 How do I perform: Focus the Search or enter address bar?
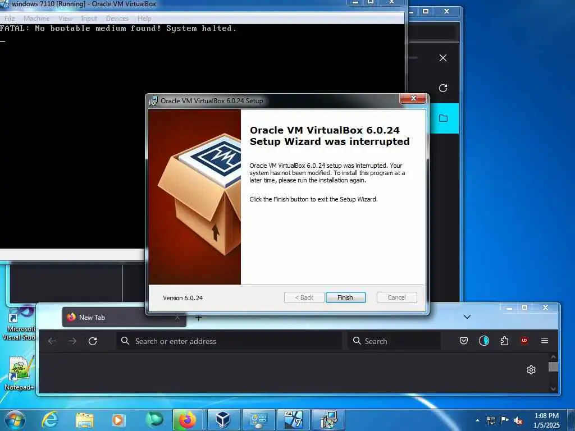click(229, 341)
